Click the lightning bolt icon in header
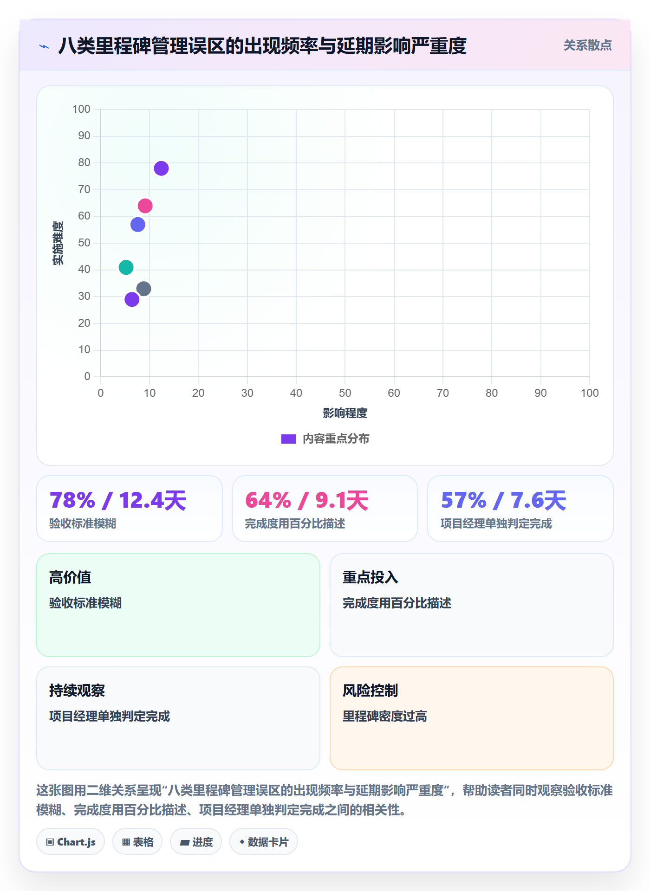Image resolution: width=650 pixels, height=891 pixels. (44, 46)
